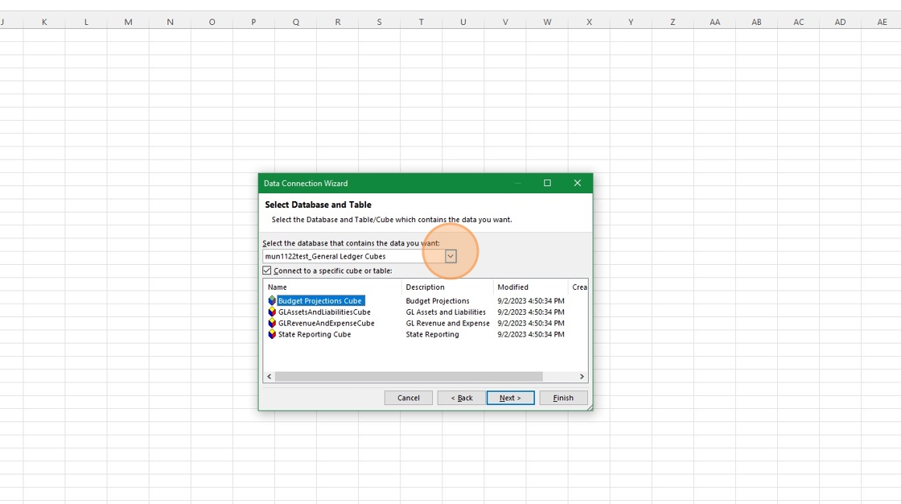Select spreadsheet column W header
Screen dimensions: 901x504
[x=547, y=22]
